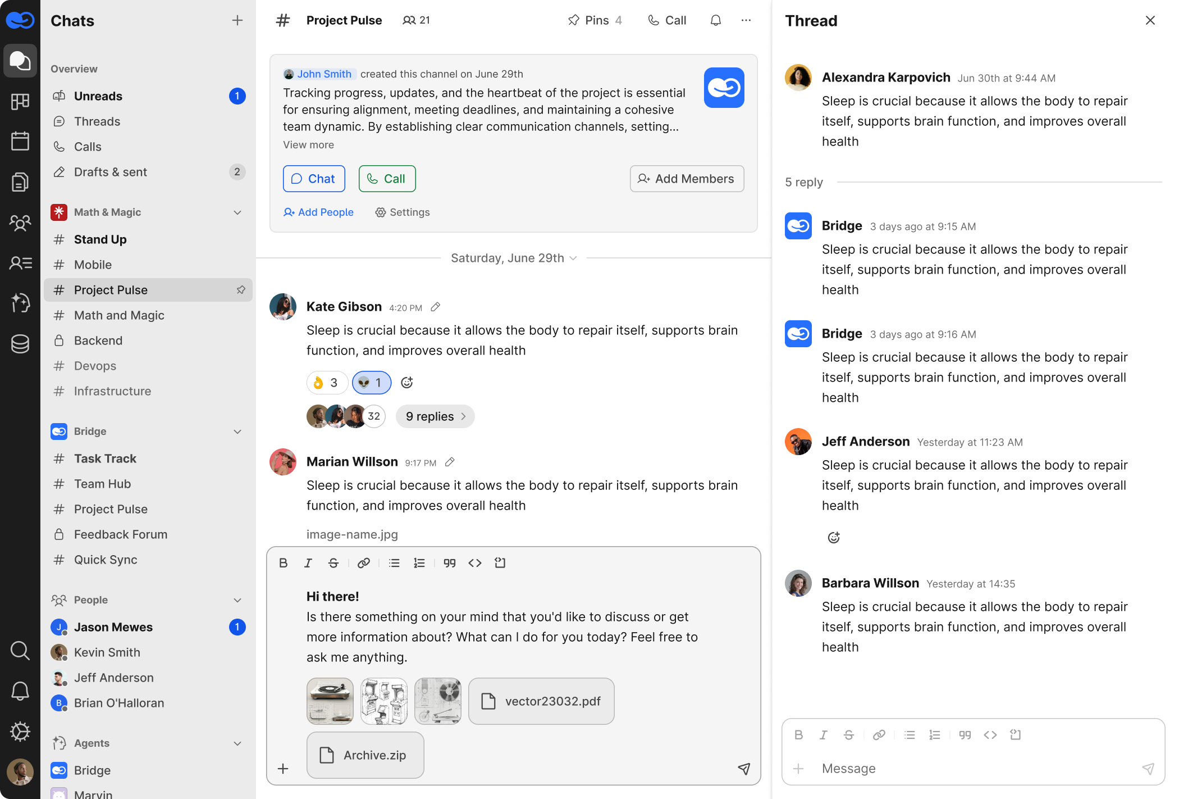Open the turntable image attachment thumbnail
1179x799 pixels.
330,701
